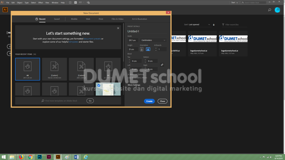Click the Top bleed stepper arrows
The image size is (285, 160).
tap(129, 61)
